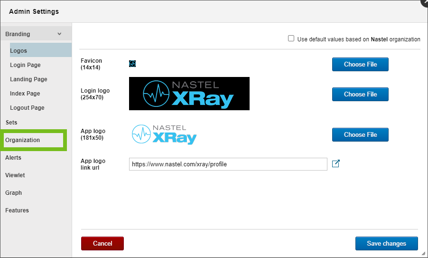Go to the Sets section
This screenshot has height=258, width=428.
tap(11, 123)
